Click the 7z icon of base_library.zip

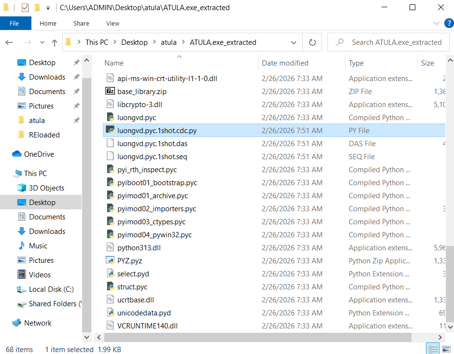tap(110, 92)
